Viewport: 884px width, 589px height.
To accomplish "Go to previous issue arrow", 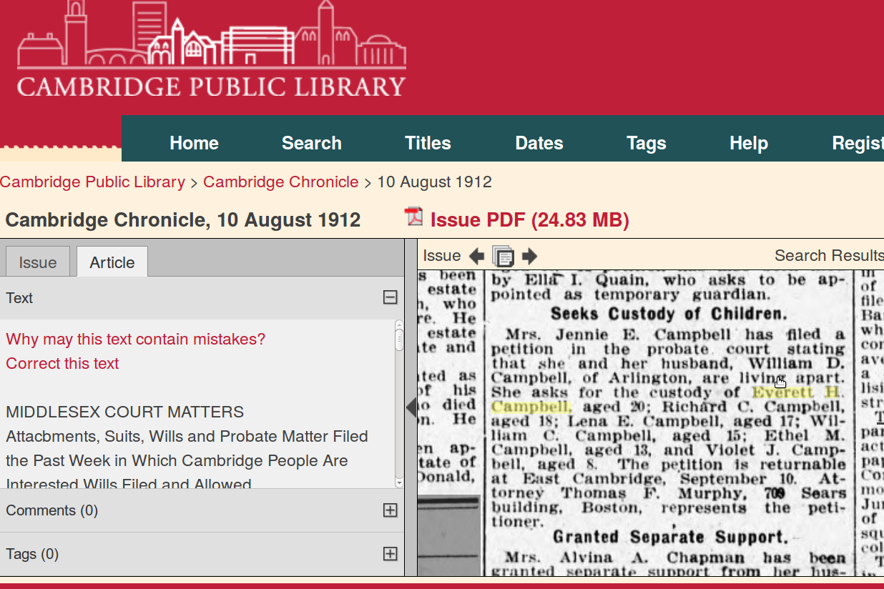I will click(x=476, y=256).
